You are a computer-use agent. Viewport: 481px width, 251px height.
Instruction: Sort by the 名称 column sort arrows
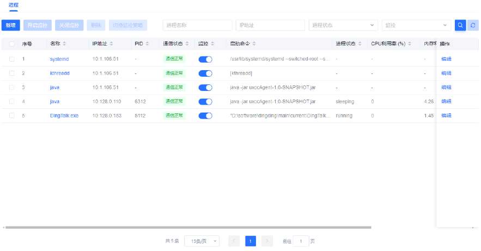[65, 44]
